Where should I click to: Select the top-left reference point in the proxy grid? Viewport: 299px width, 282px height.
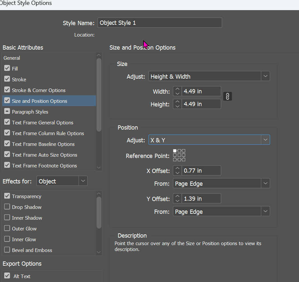click(175, 151)
